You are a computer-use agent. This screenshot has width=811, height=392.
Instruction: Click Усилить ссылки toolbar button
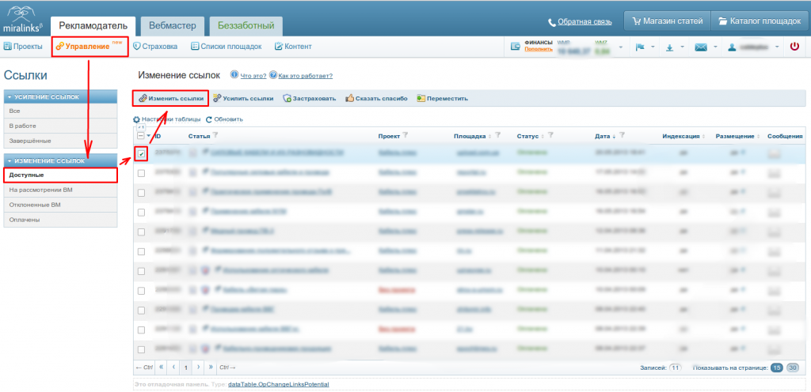click(x=243, y=98)
